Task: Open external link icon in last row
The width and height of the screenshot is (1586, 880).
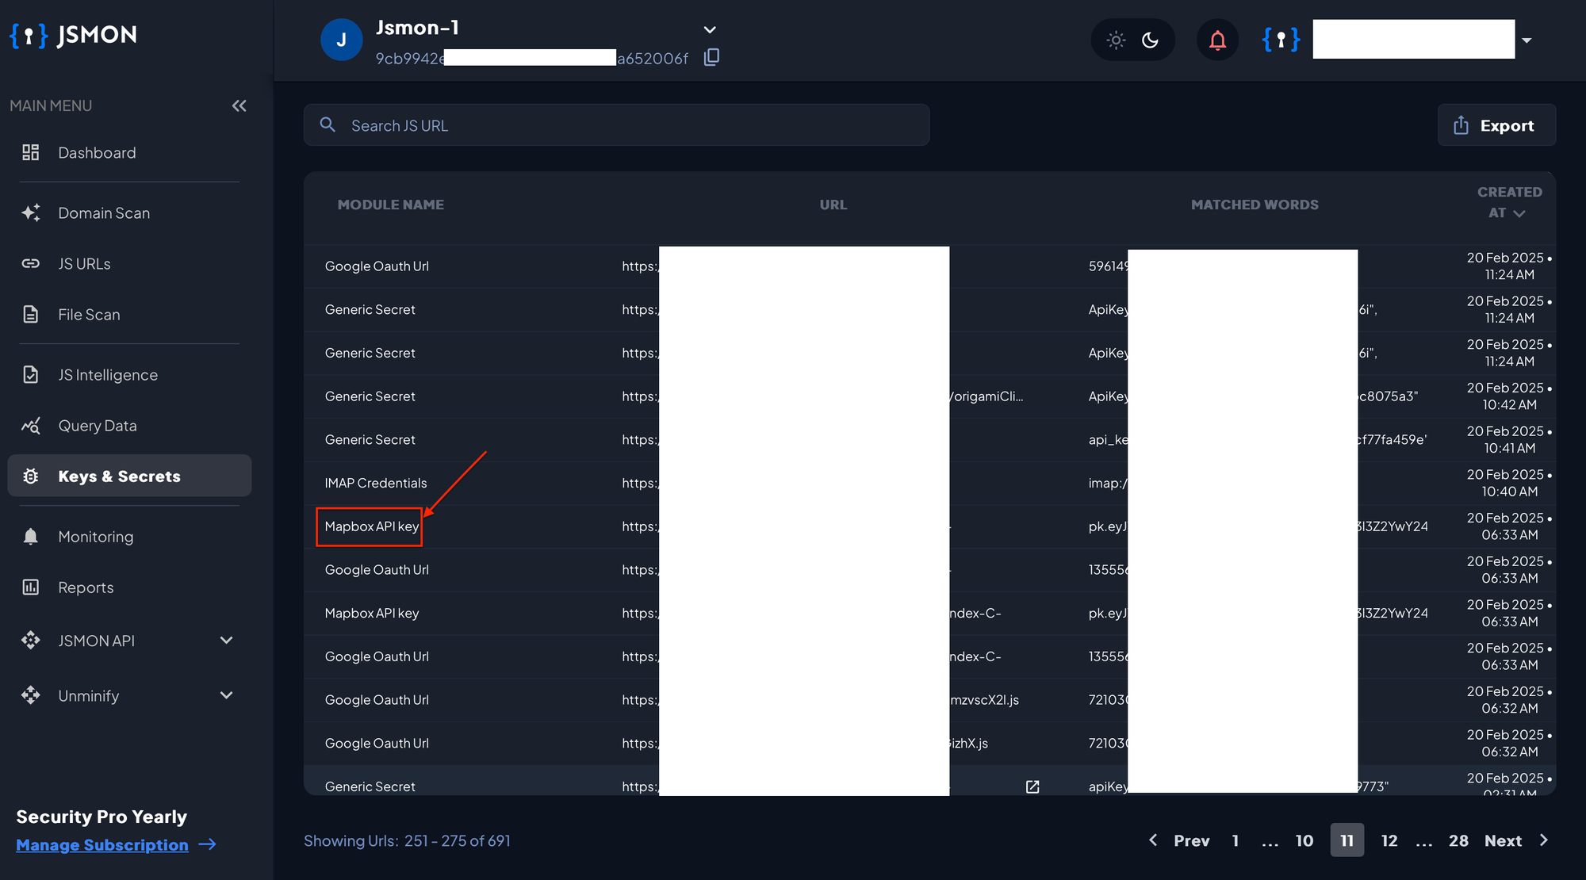Action: coord(1032,786)
